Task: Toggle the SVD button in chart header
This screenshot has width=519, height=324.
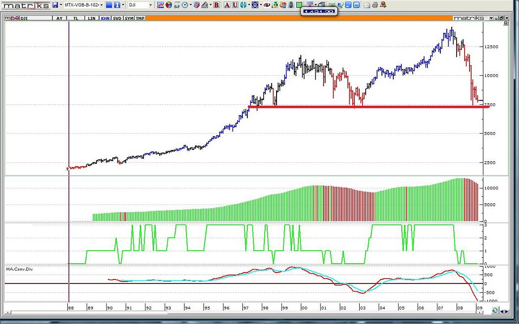Action: (x=117, y=18)
